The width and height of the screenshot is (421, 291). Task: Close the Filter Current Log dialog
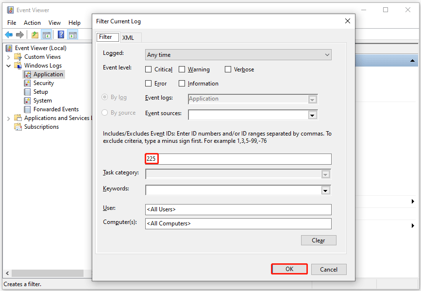click(347, 21)
